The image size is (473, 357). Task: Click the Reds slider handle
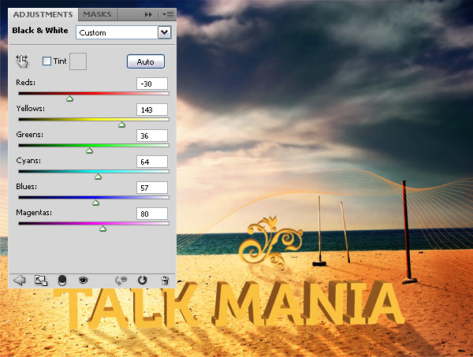tap(69, 99)
